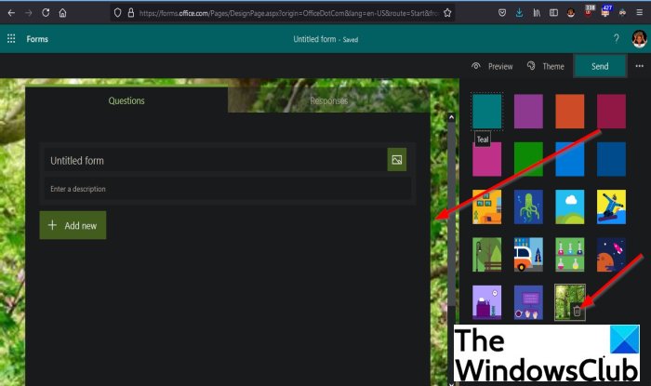The width and height of the screenshot is (651, 386).
Task: Select the purple theme color
Action: (528, 112)
